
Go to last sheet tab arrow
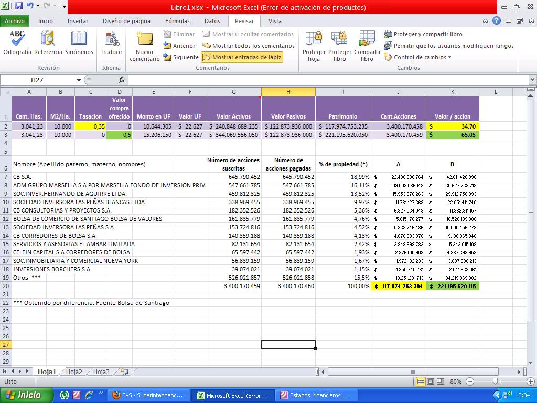[28, 372]
